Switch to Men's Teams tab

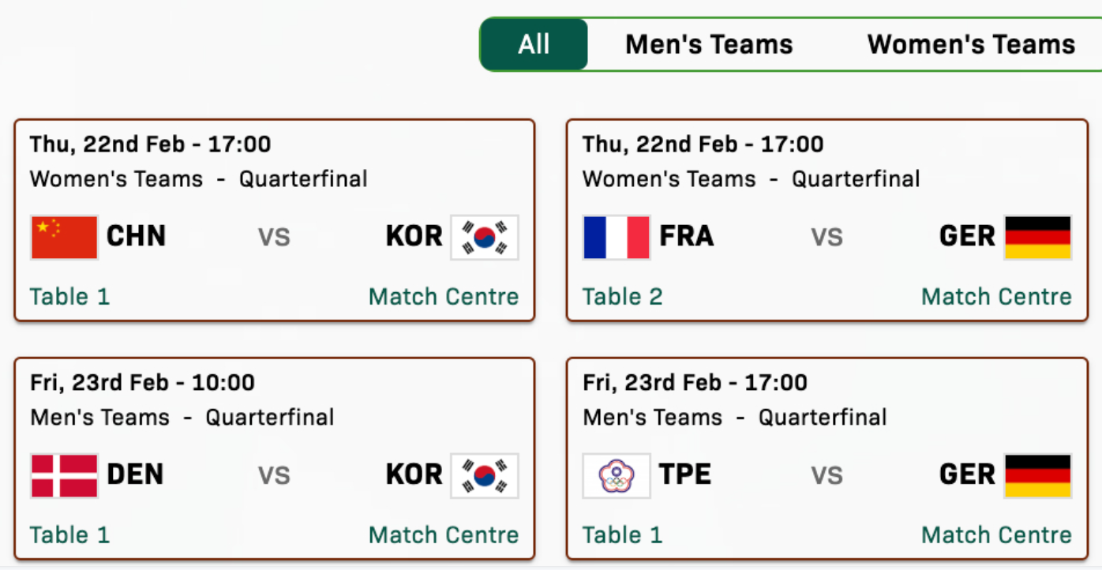pos(709,44)
